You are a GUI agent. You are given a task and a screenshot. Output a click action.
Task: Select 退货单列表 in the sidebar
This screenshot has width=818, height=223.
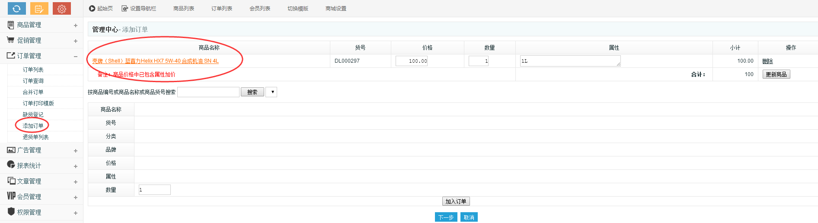coord(36,137)
